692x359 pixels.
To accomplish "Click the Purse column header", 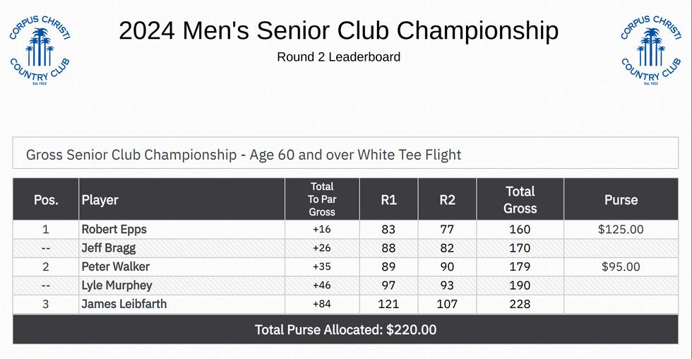I will [x=621, y=199].
